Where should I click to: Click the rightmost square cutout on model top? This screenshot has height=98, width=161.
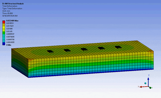click(x=118, y=47)
